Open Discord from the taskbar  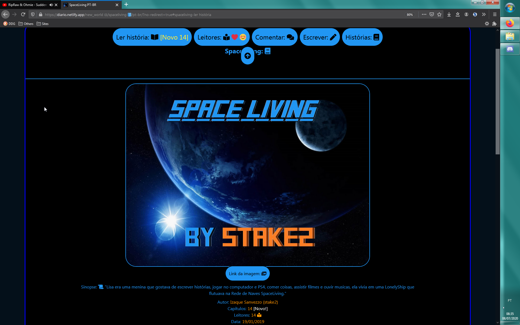tap(510, 49)
